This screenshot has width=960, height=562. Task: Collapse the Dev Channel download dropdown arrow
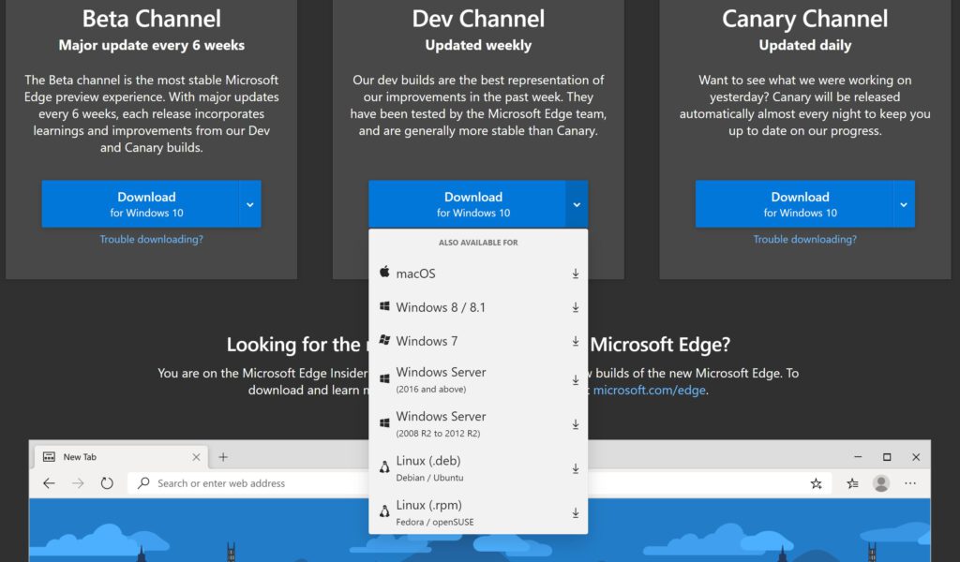[x=577, y=204]
